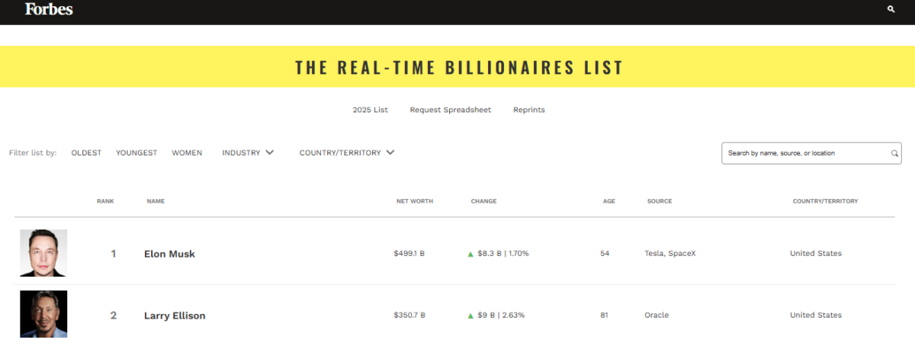Toggle the Women filter

pyautogui.click(x=187, y=152)
